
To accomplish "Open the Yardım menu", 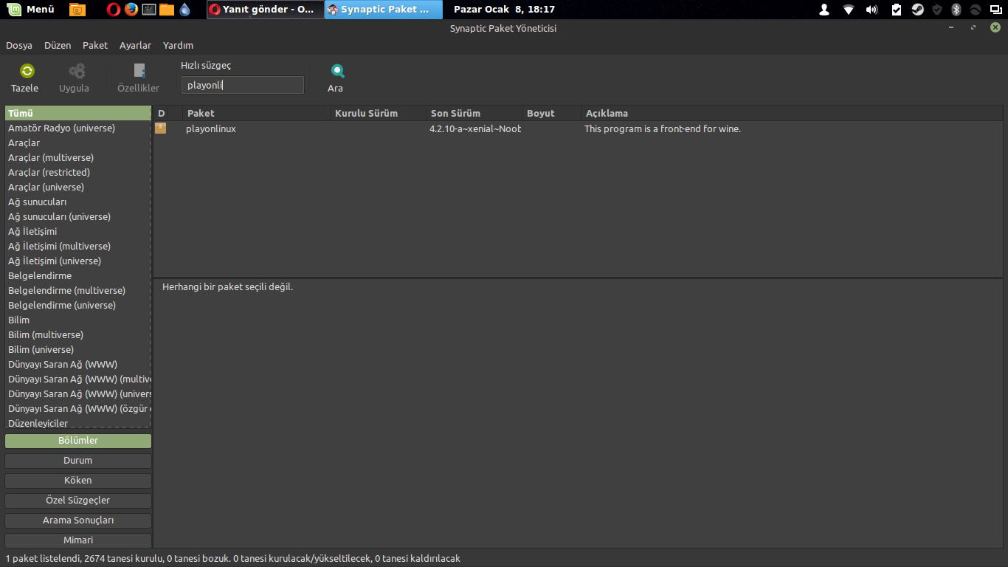I will 178,45.
